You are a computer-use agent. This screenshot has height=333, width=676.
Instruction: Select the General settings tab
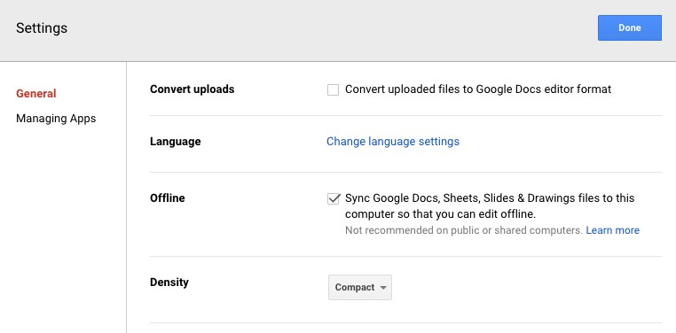point(36,93)
